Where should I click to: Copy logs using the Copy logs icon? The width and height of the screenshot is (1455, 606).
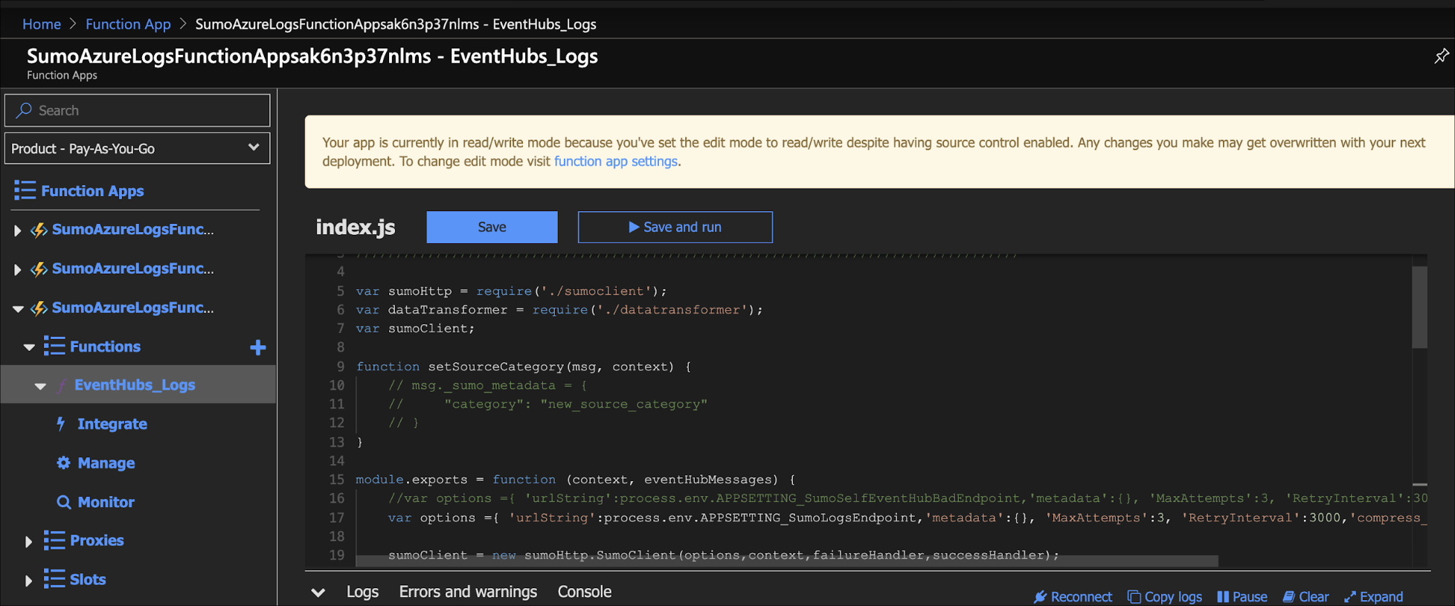[x=1134, y=596]
